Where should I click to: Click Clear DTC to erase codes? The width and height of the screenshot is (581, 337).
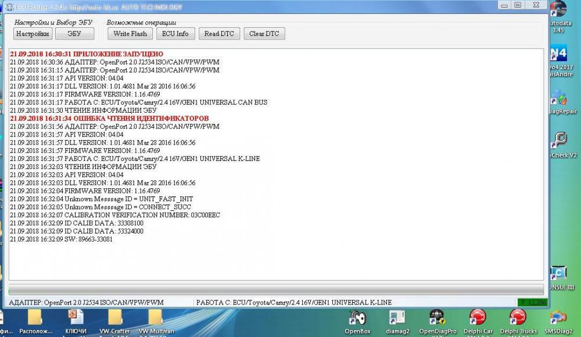click(264, 34)
